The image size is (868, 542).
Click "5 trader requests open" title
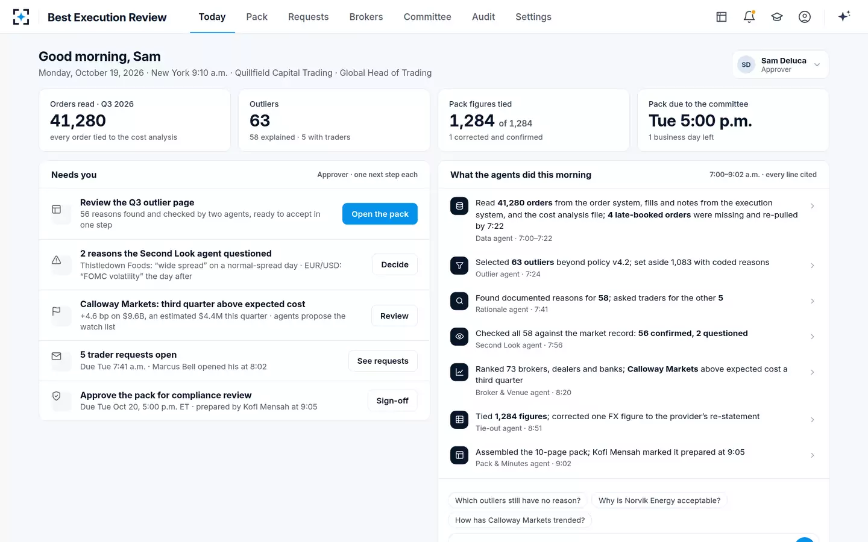coord(128,355)
